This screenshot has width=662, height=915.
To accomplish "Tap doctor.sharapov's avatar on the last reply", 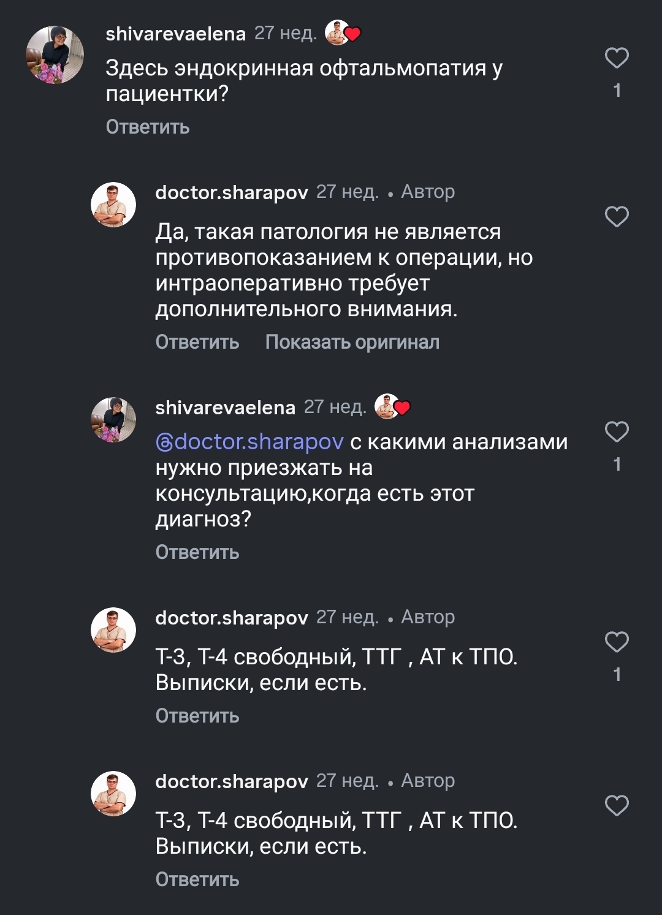I will 113,794.
